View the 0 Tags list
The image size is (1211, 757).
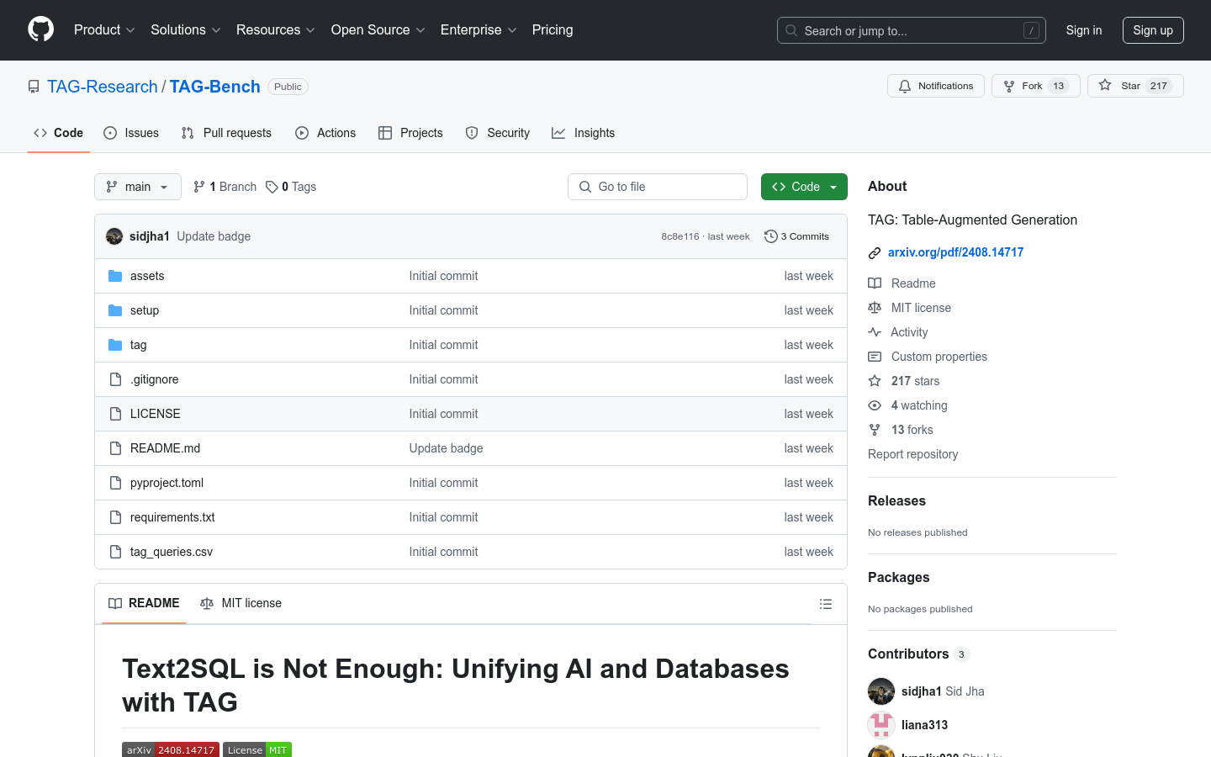click(x=291, y=187)
